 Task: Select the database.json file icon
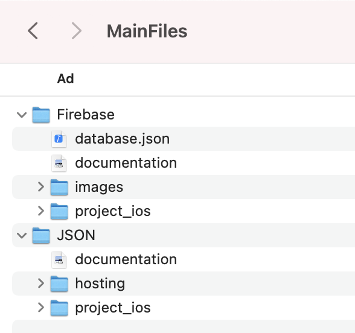59,139
